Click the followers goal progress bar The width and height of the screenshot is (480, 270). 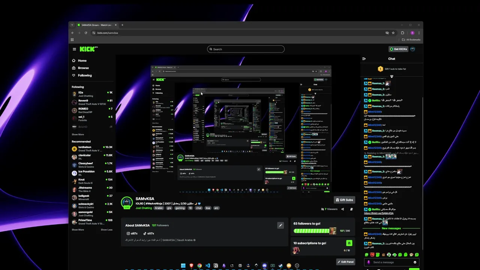click(x=315, y=231)
